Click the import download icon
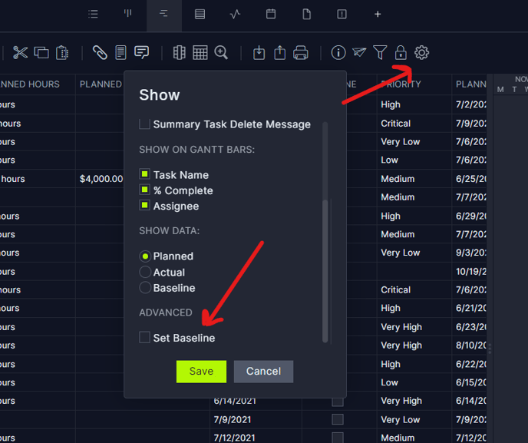 pos(259,52)
